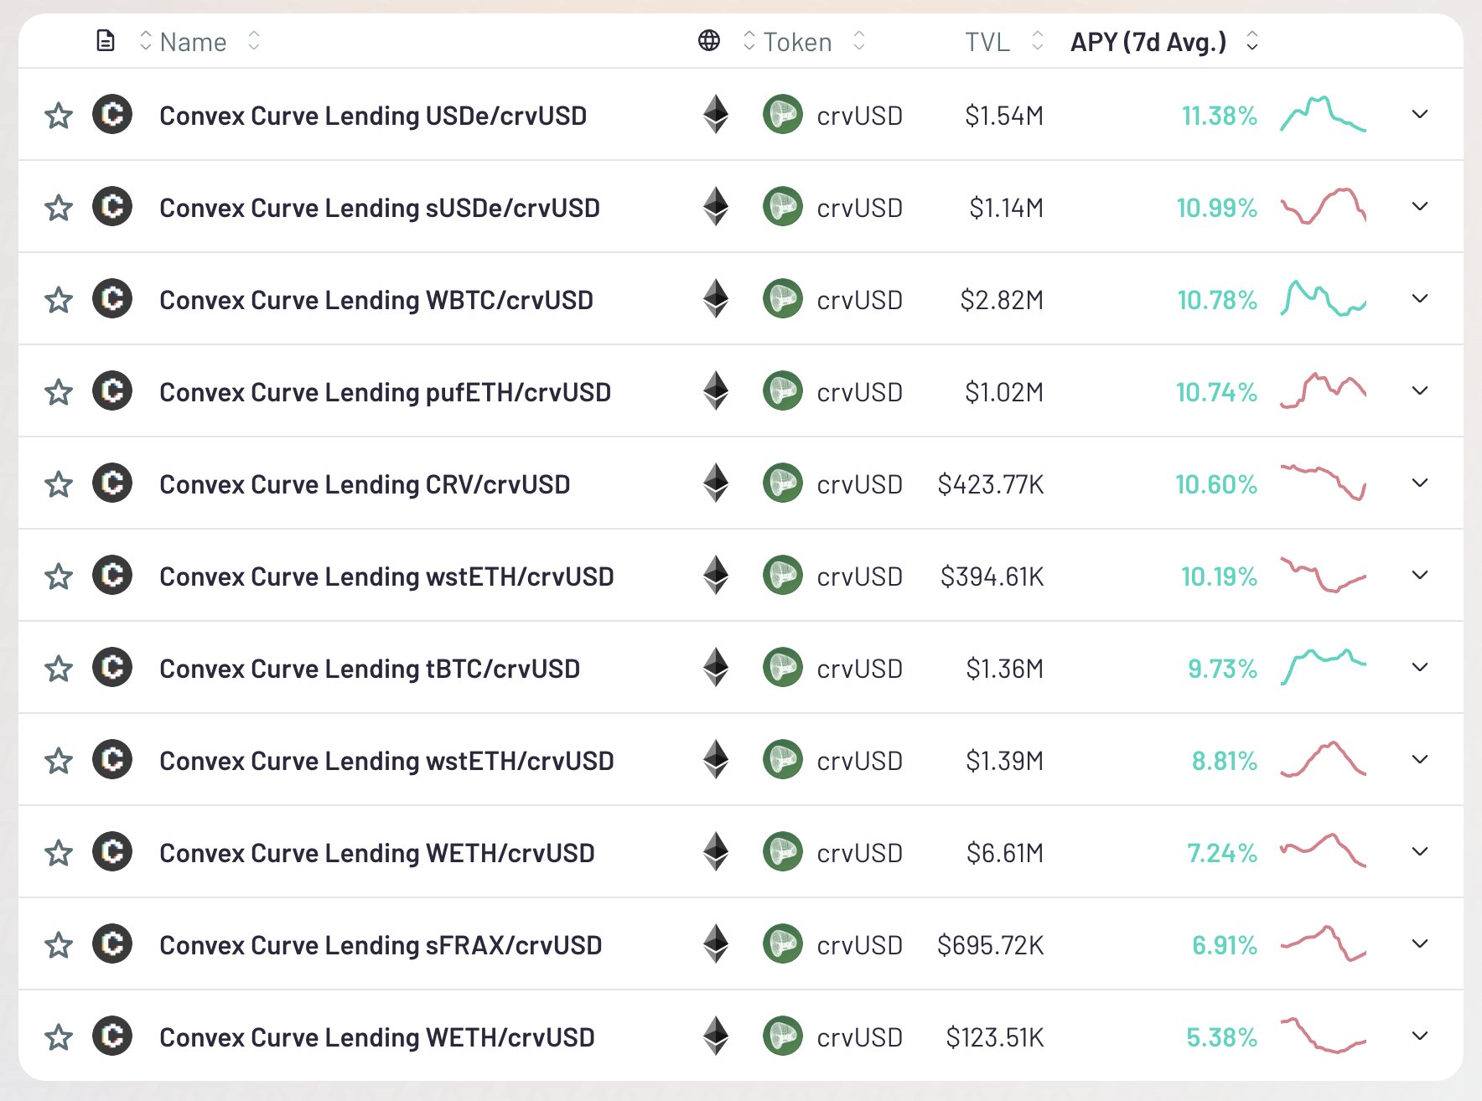Screen dimensions: 1482x1101
Task: Click the 5.38% APY sparkline chart
Action: pyautogui.click(x=1323, y=1036)
